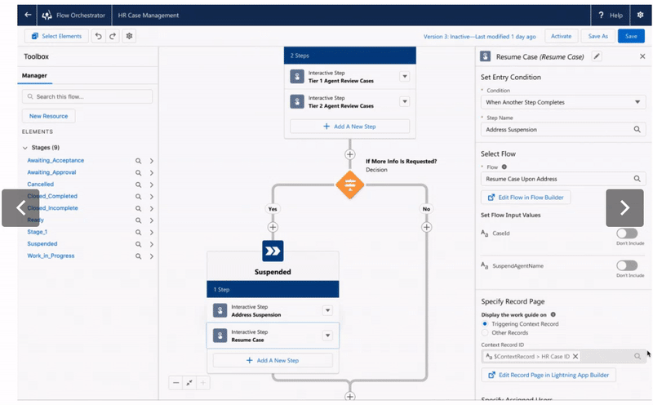Open Suspended stage link in toolbox
The width and height of the screenshot is (653, 405).
(x=42, y=244)
